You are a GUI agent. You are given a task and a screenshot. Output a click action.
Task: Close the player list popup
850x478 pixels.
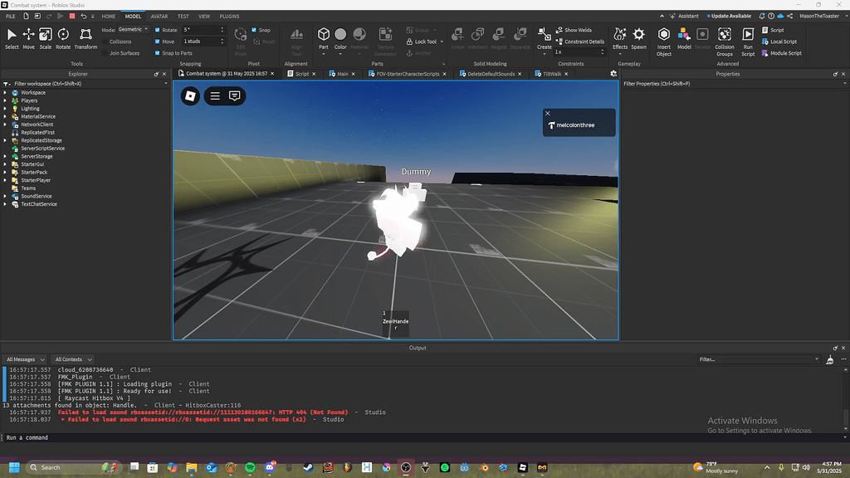[x=548, y=113]
